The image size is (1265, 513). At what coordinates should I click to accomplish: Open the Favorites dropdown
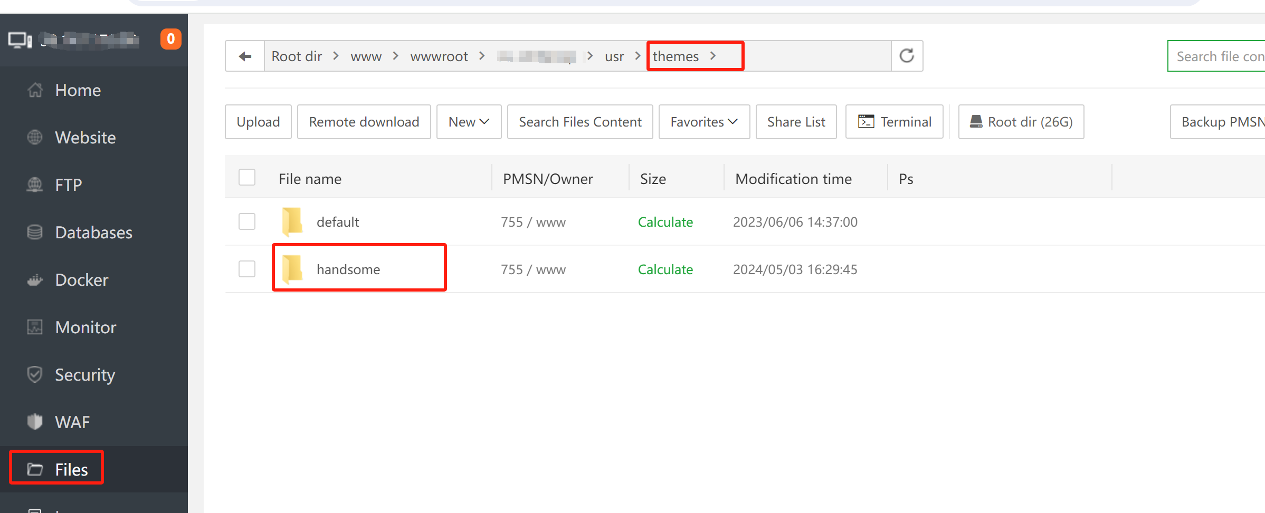click(x=704, y=122)
